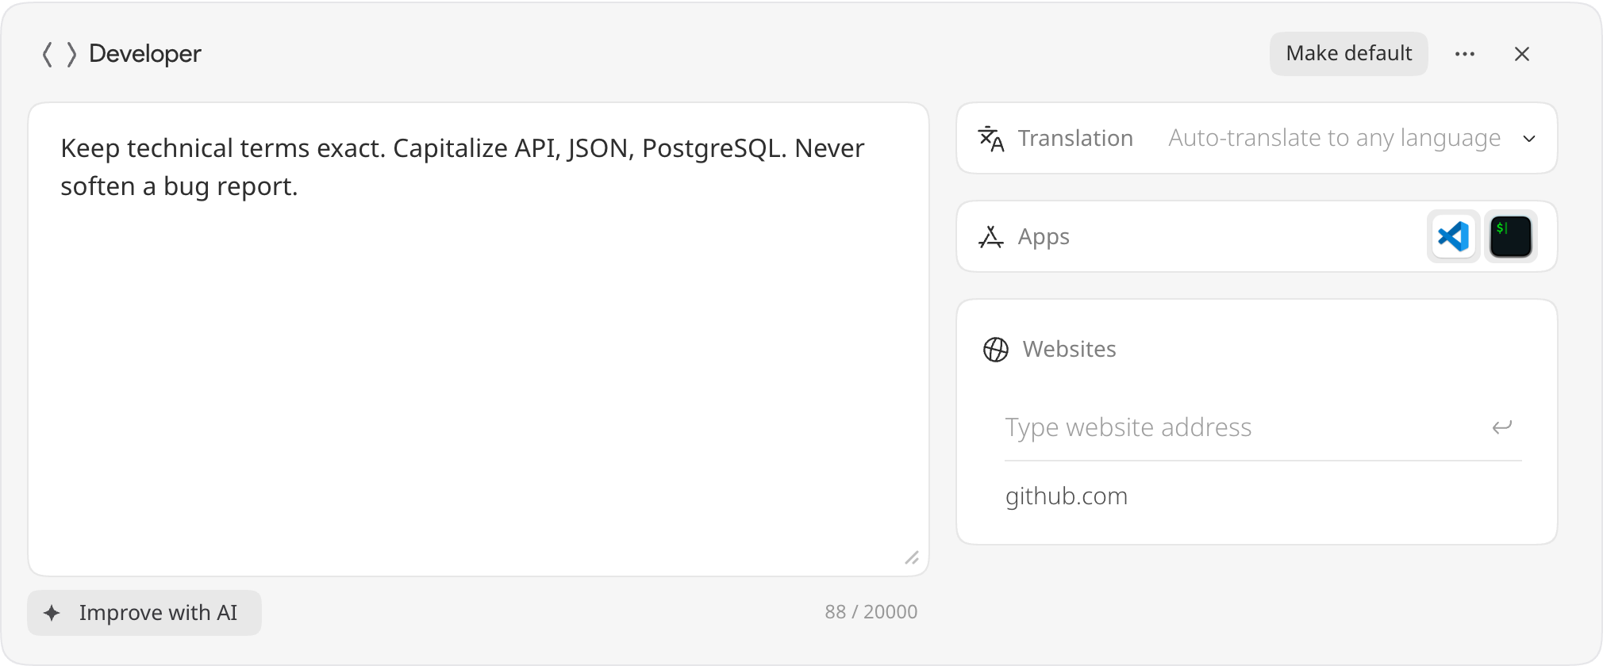Click the Translation label to expand options
The height and width of the screenshot is (666, 1603).
click(x=1075, y=139)
